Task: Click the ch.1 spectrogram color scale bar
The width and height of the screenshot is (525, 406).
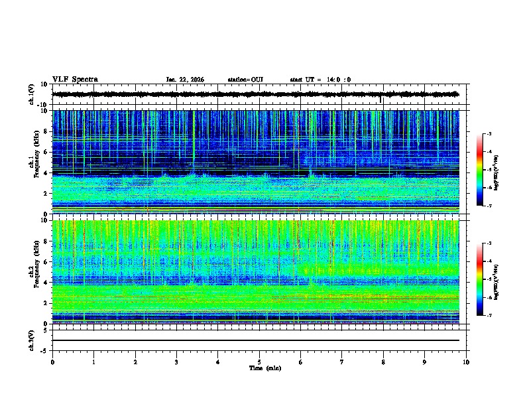Action: (480, 170)
